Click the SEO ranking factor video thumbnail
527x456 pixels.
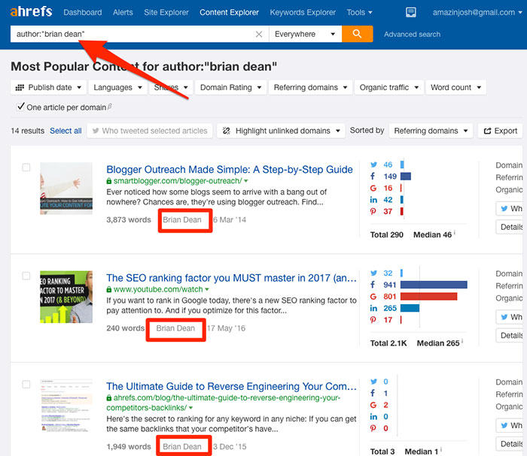[66, 297]
